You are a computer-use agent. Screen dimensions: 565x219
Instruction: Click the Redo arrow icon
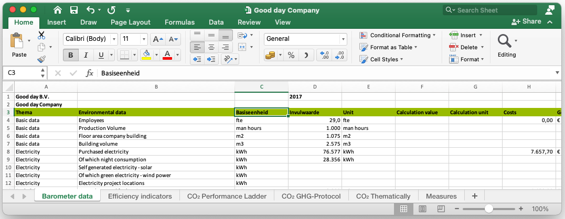click(112, 10)
